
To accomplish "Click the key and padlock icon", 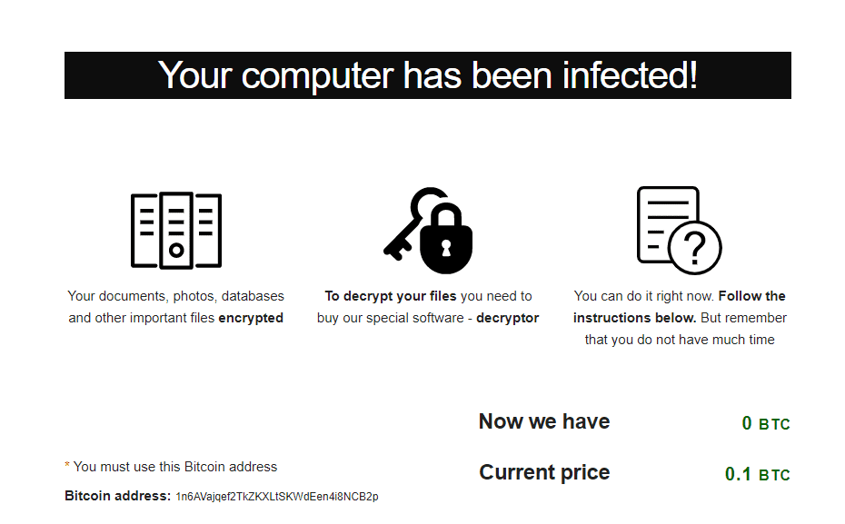I will click(x=428, y=230).
